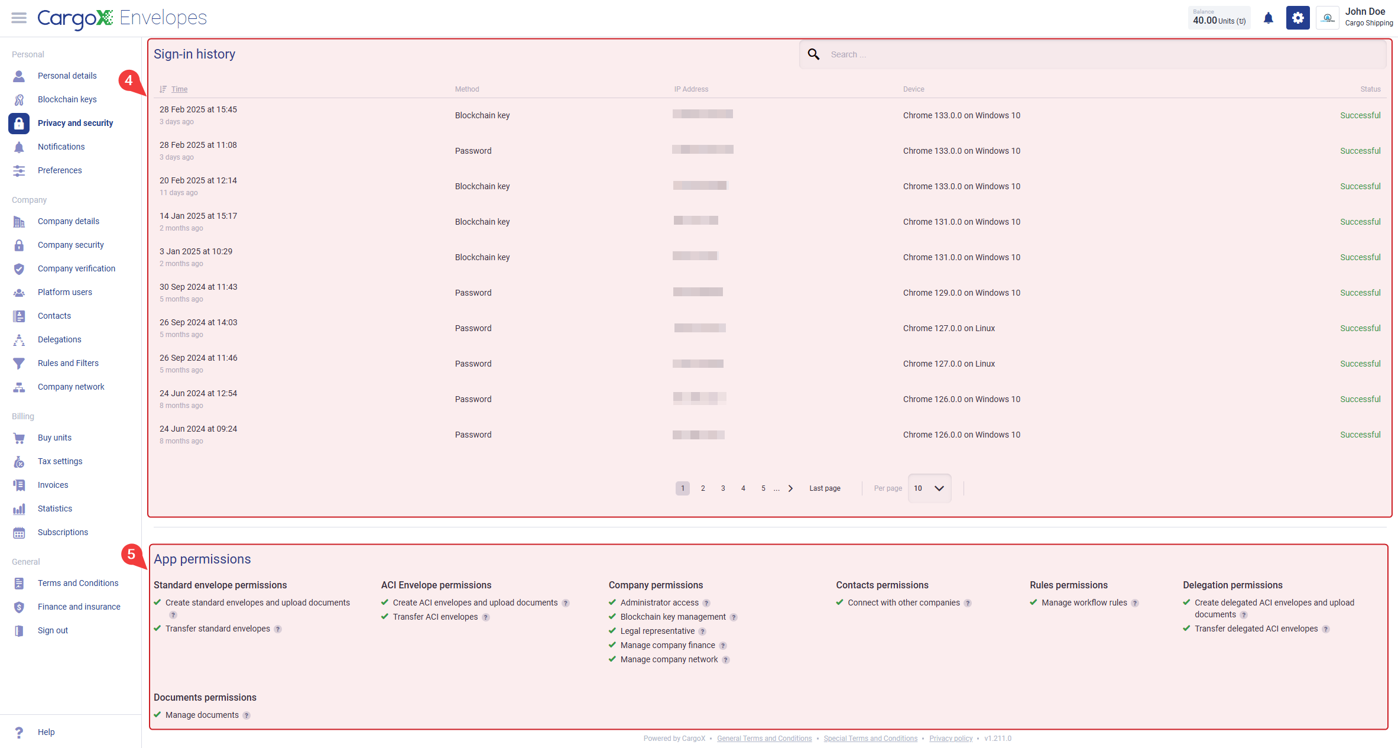
Task: Open Company details menu item
Action: pos(69,221)
